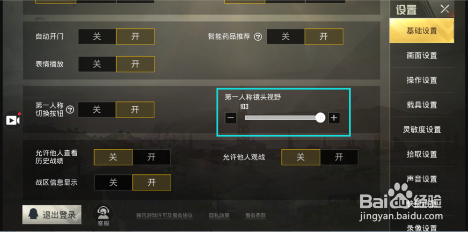
Task: Open the 隐私政策 link
Action: click(219, 215)
